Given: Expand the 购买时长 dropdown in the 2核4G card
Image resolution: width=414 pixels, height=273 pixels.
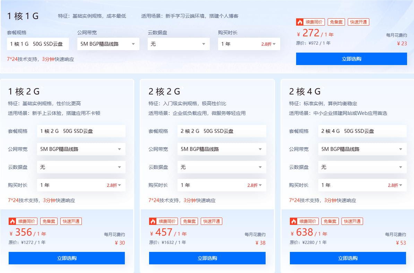Looking at the screenshot, I should [x=362, y=185].
